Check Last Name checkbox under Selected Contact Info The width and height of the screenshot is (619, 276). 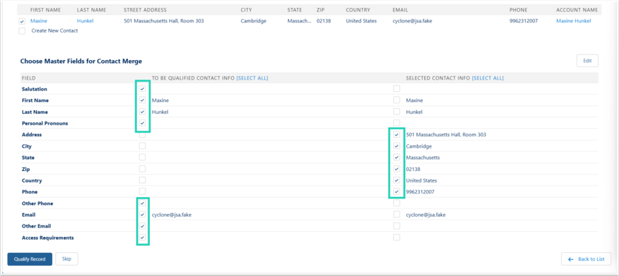pyautogui.click(x=396, y=112)
